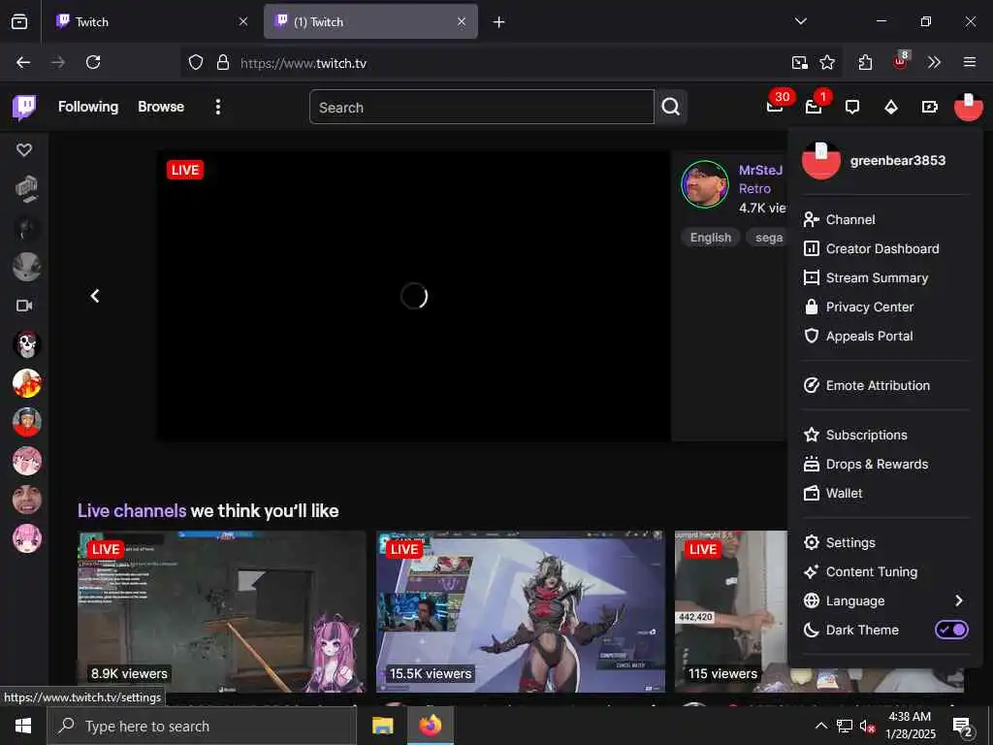Open skull-masked channel avatar in sidebar
The width and height of the screenshot is (993, 745).
[x=27, y=344]
